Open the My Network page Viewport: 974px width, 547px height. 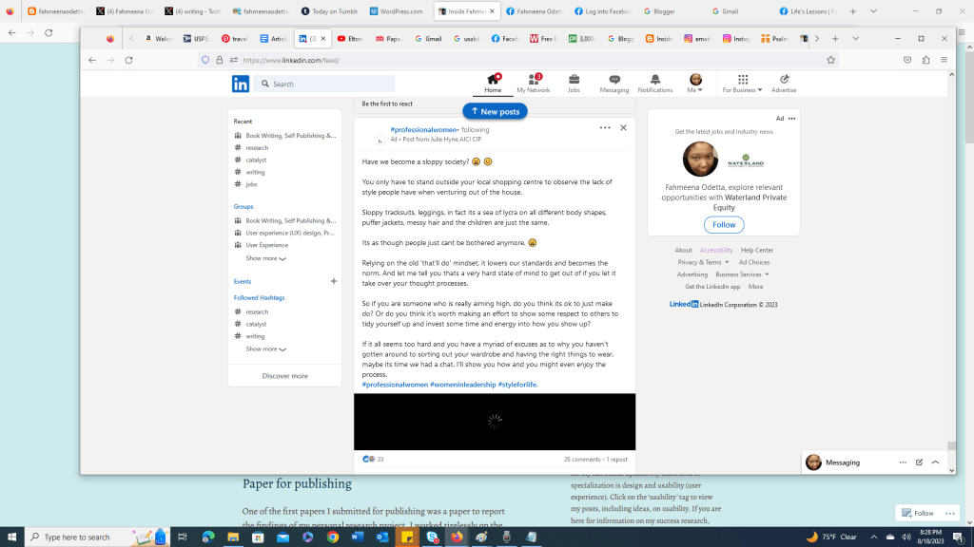[x=533, y=84]
